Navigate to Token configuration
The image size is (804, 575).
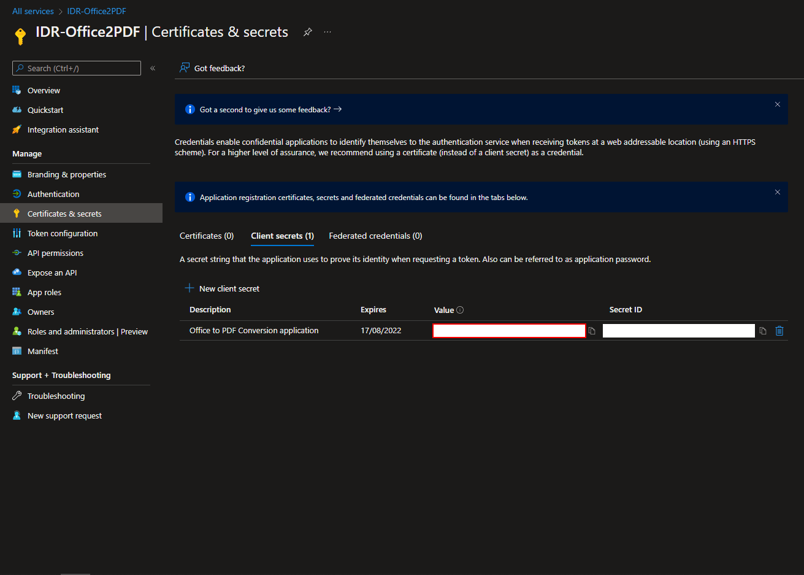click(62, 233)
